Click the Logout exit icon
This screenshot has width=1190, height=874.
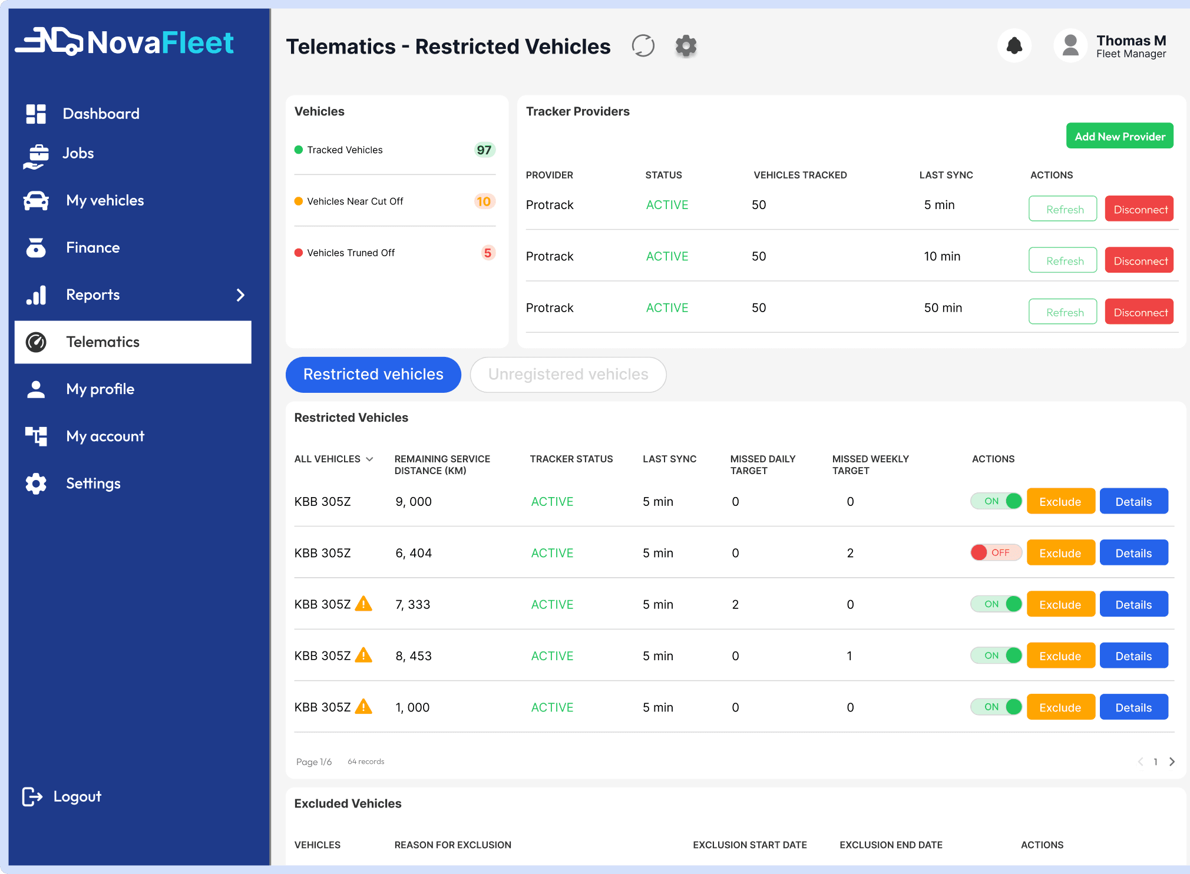[32, 796]
